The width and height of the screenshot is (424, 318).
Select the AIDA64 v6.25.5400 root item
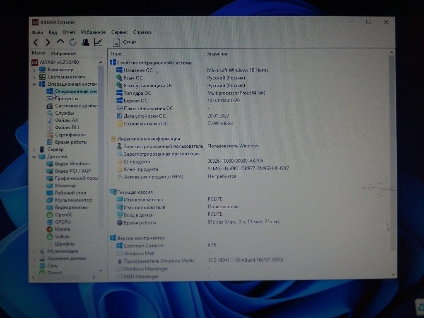(55, 63)
